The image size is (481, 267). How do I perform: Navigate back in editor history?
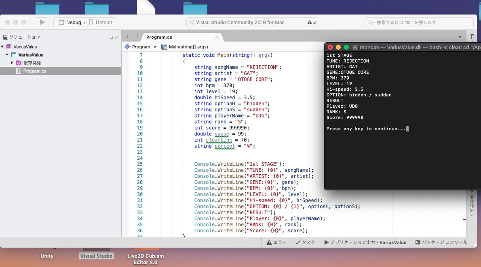click(127, 37)
